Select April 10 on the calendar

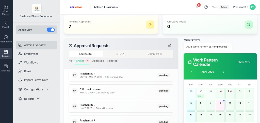pyautogui.click(x=240, y=105)
